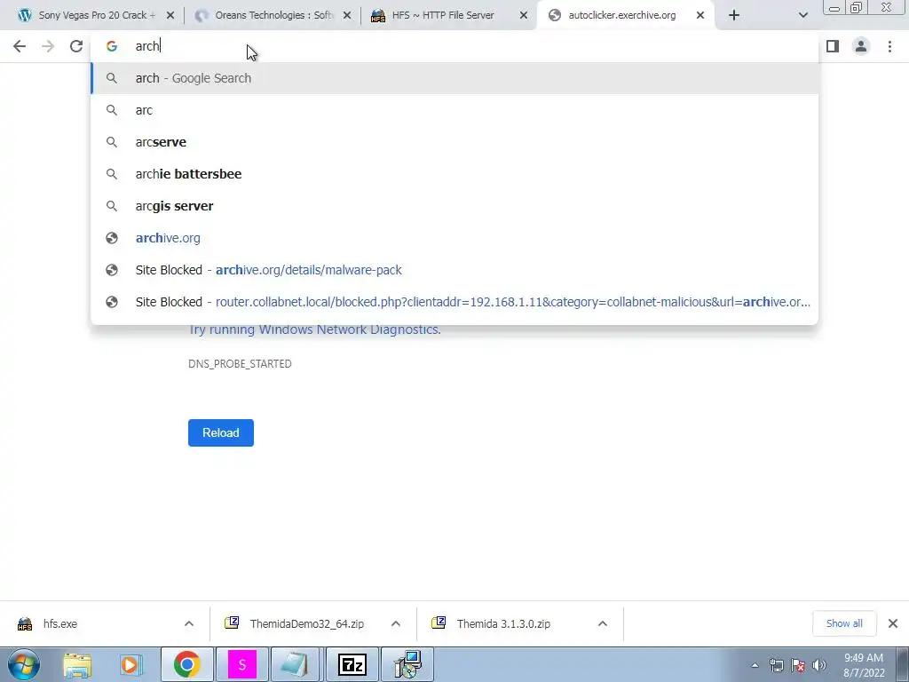
Task: Click the forward navigation arrow
Action: pyautogui.click(x=48, y=46)
